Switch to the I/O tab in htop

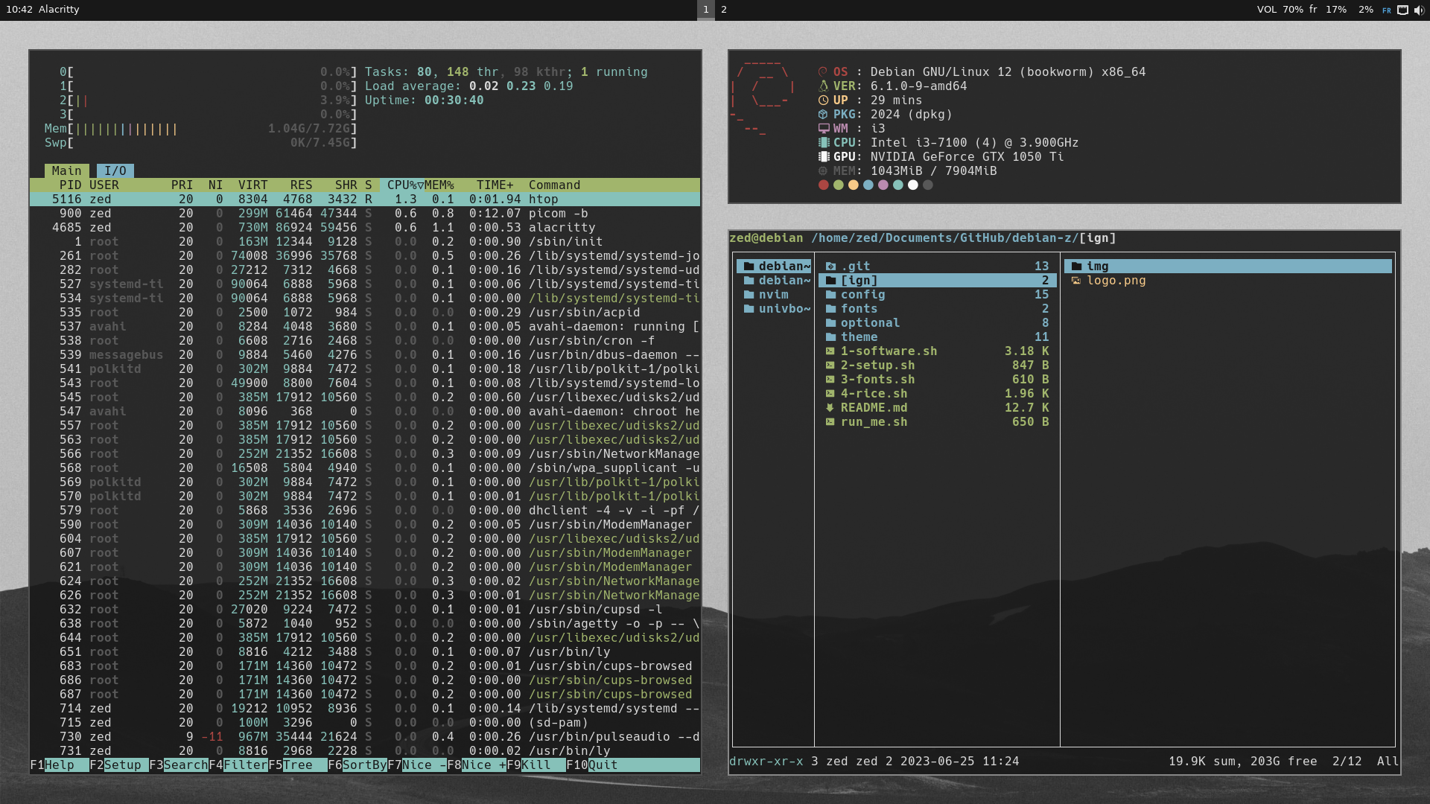point(114,170)
